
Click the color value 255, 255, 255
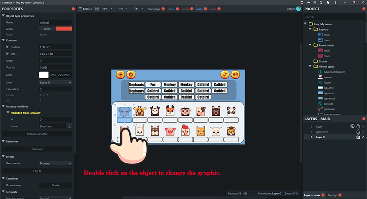(x=61, y=75)
